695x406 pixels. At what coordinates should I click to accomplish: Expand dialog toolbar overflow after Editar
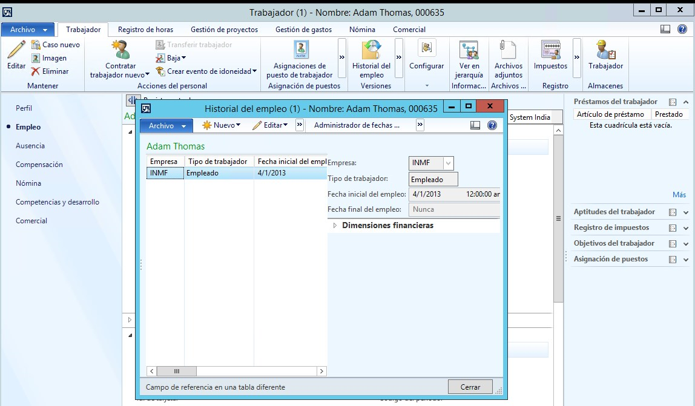pos(300,125)
